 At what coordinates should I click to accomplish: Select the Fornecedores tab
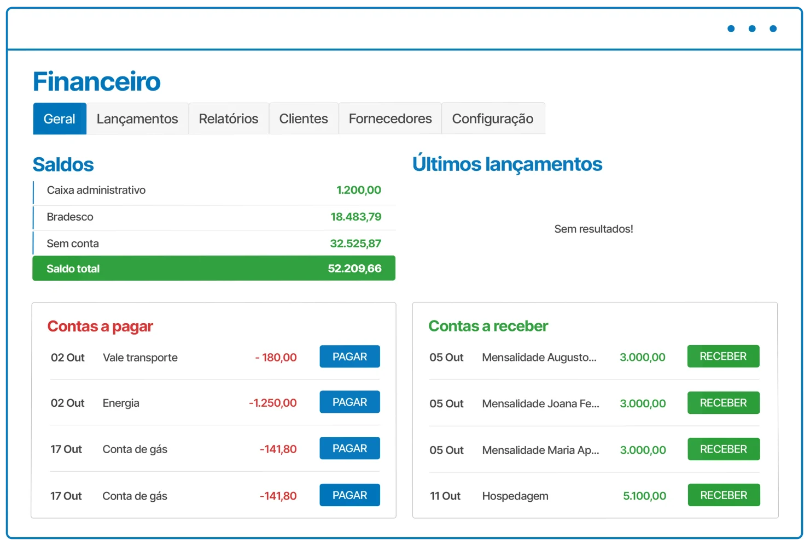pos(391,118)
